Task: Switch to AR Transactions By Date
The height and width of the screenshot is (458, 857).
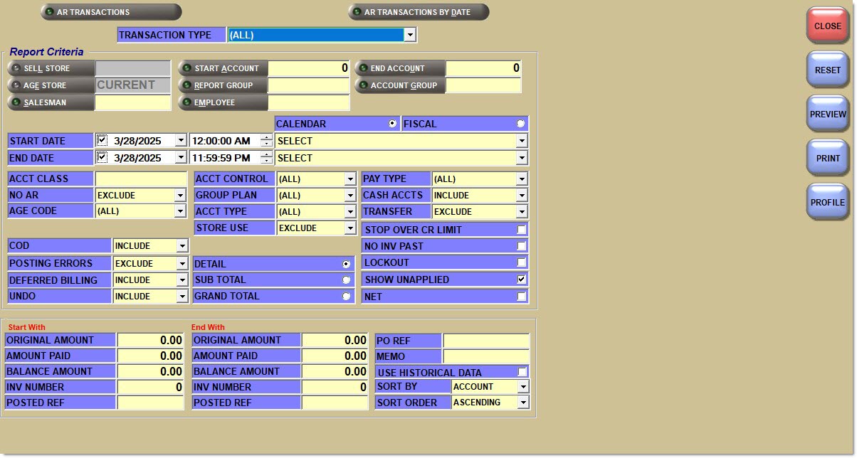Action: [x=419, y=12]
